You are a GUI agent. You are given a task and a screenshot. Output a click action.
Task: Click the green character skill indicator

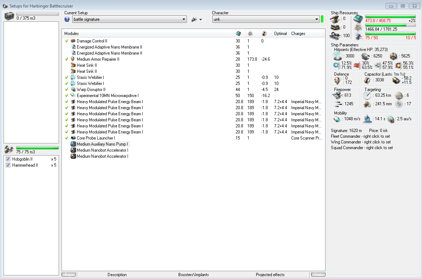click(322, 19)
